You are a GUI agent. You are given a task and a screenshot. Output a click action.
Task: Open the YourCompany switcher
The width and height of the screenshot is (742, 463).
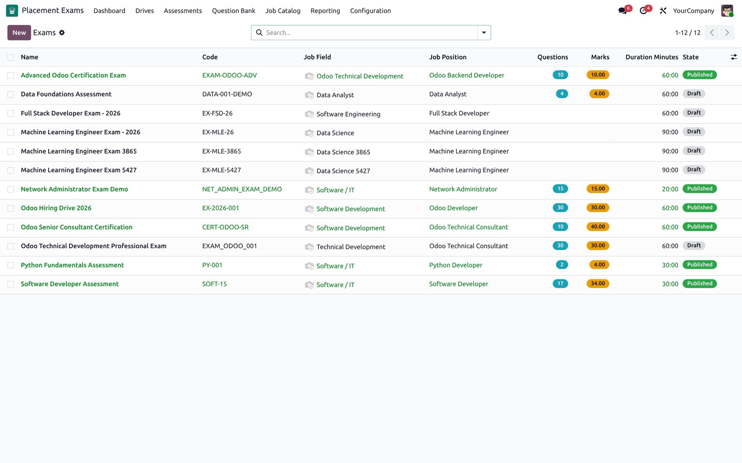pos(693,11)
